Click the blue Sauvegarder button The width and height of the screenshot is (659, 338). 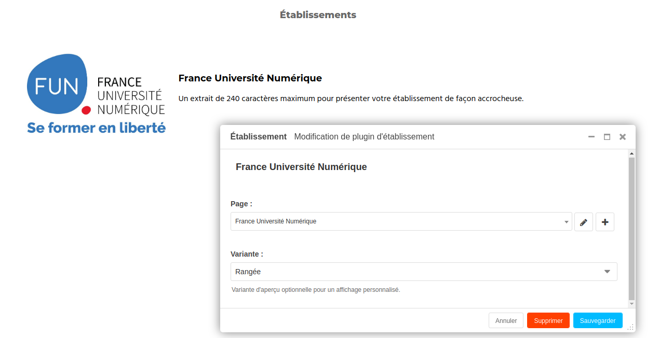point(598,320)
